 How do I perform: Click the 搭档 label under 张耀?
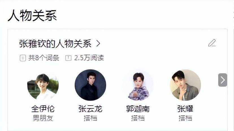[x=185, y=118]
